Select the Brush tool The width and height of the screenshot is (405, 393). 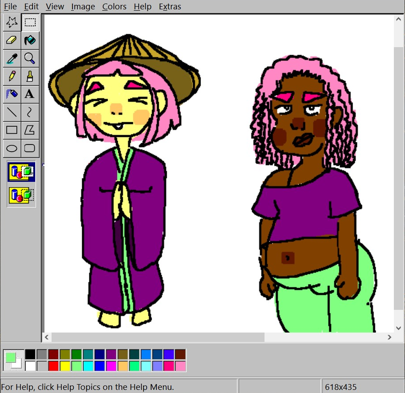[30, 76]
